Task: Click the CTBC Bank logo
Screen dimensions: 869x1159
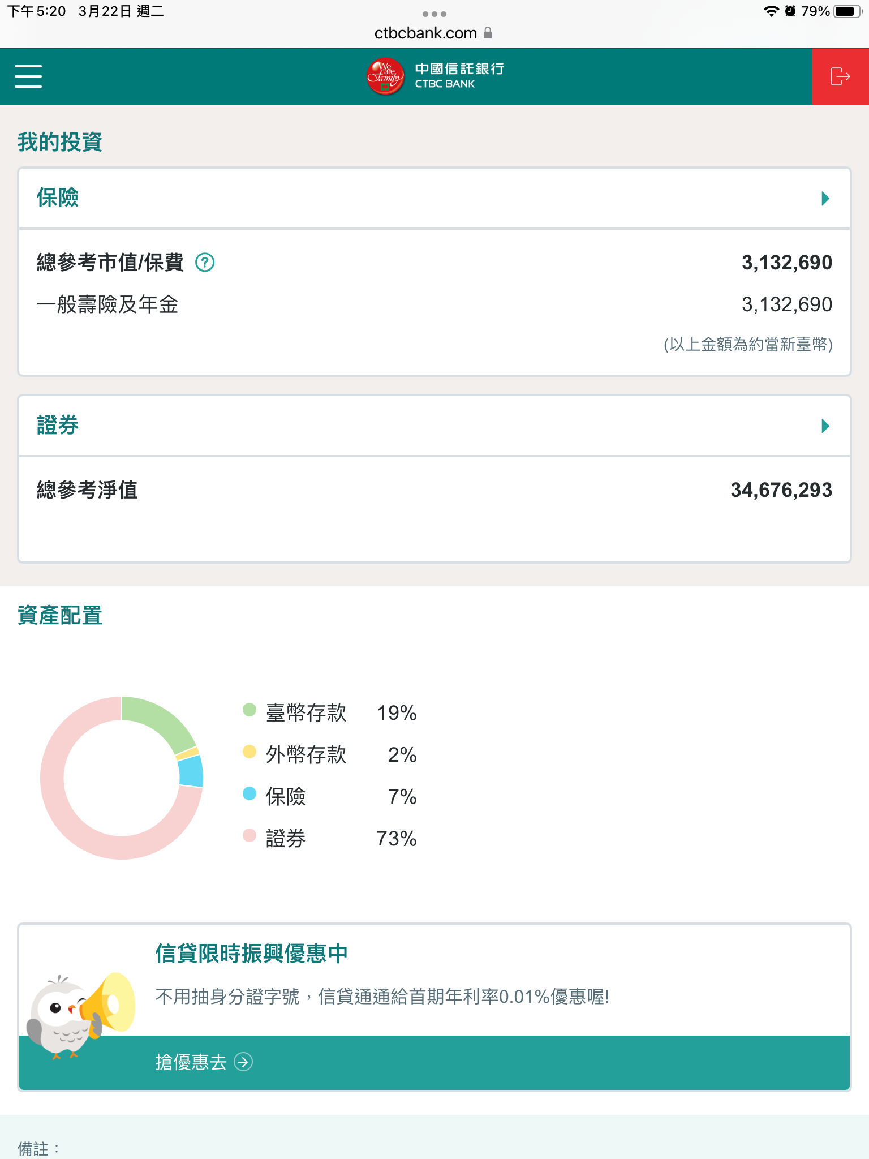Action: click(x=434, y=76)
